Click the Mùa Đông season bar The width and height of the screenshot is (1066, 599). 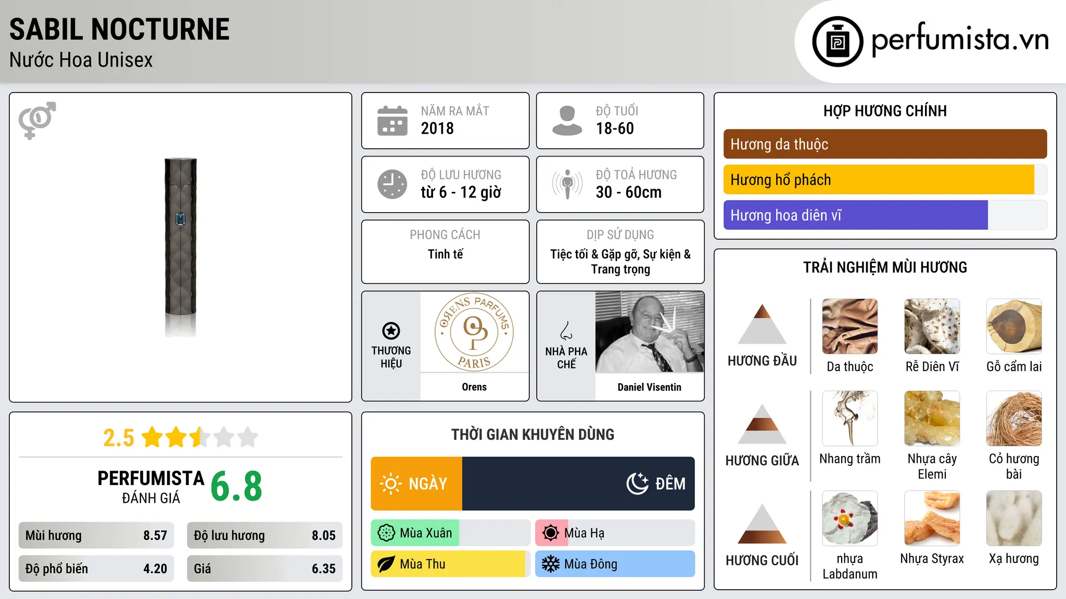point(615,564)
